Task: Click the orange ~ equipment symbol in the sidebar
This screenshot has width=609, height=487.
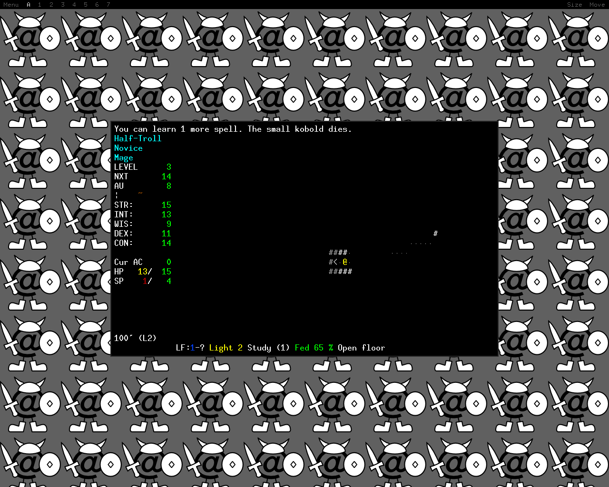Action: coord(140,193)
